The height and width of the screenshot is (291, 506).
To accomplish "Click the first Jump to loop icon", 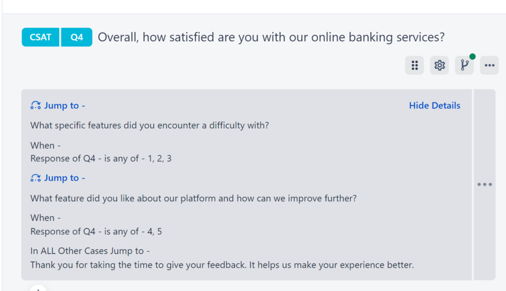I will pyautogui.click(x=35, y=105).
